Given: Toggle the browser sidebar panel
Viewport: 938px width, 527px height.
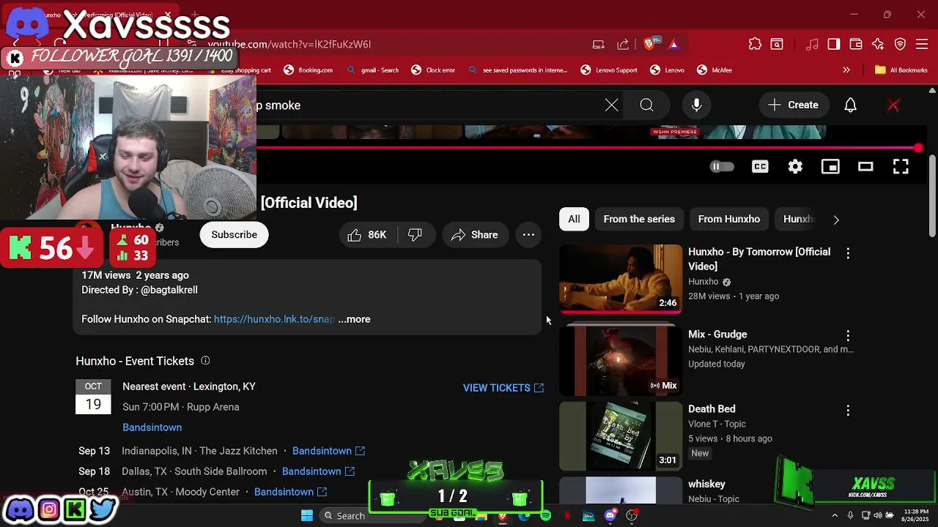Looking at the screenshot, I should [x=834, y=44].
